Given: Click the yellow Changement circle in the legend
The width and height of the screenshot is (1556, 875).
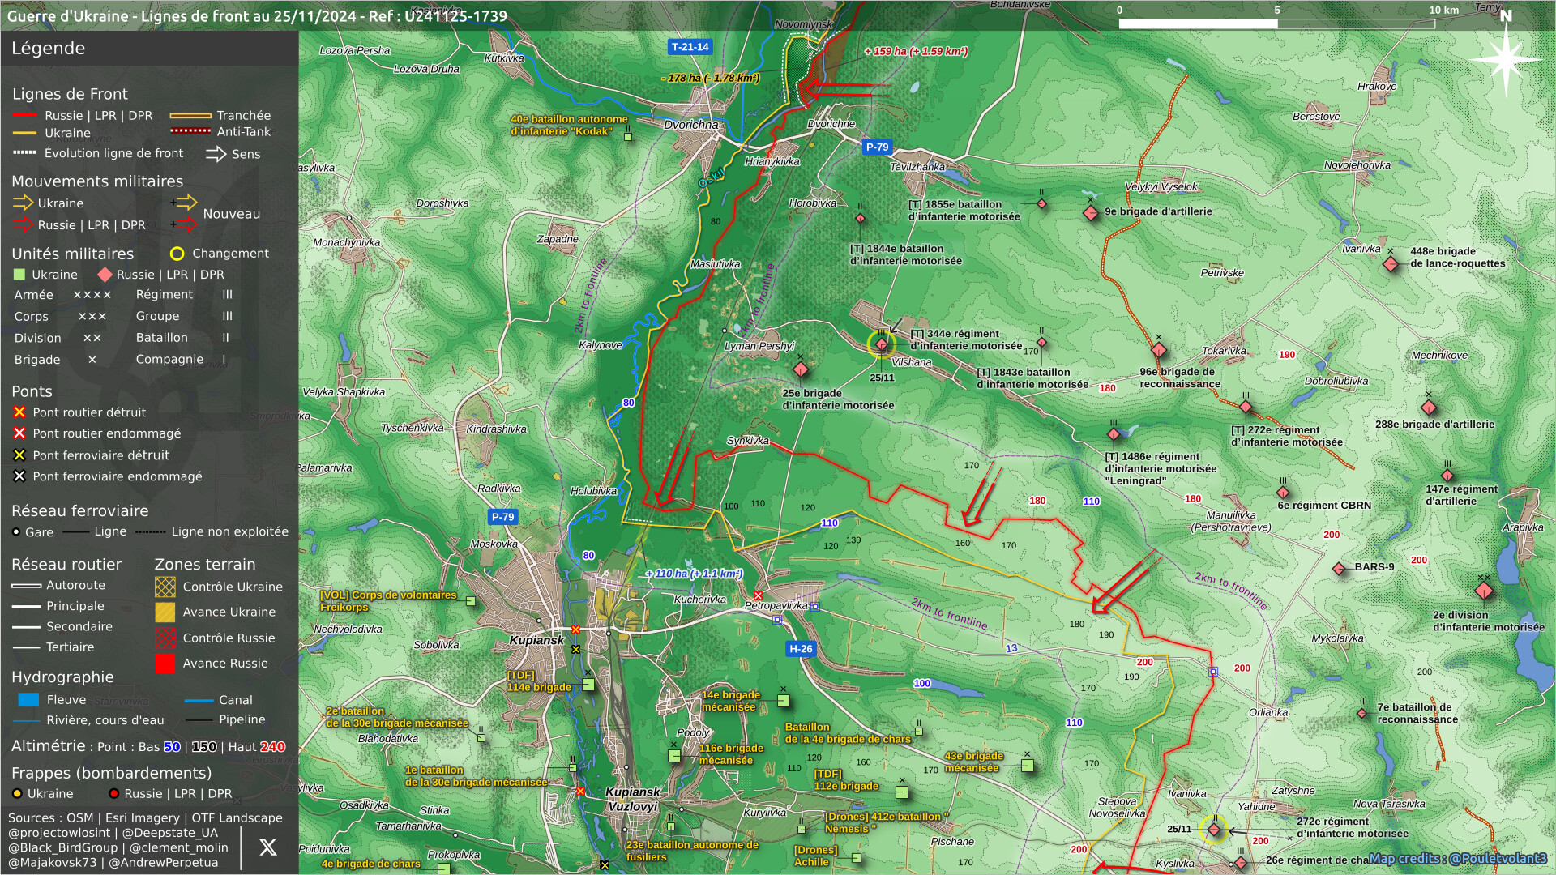Looking at the screenshot, I should tap(177, 254).
